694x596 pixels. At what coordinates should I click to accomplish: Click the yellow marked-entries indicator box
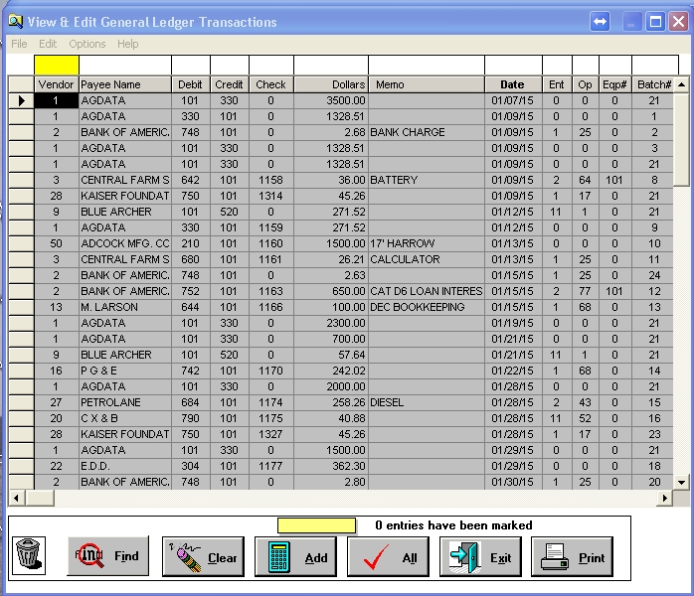(316, 525)
